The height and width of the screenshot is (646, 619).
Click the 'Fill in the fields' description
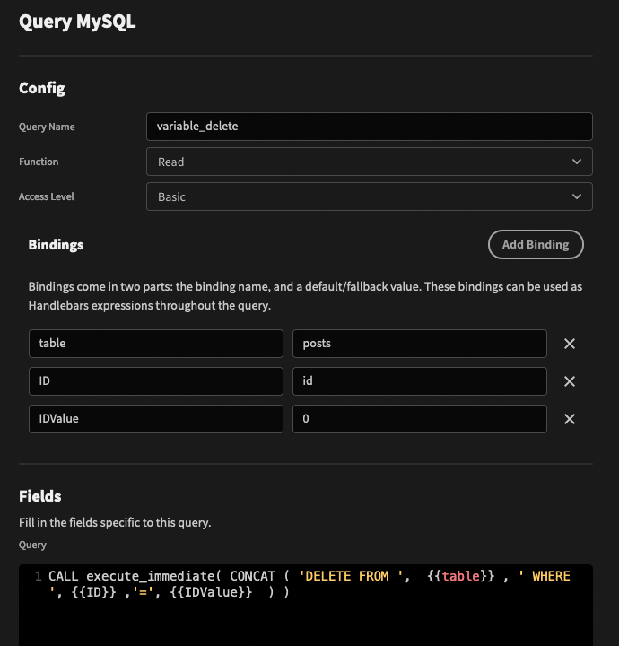(115, 522)
